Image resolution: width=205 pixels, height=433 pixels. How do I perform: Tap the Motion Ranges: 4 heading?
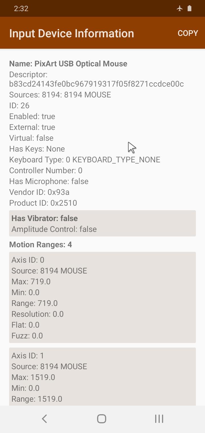40,244
